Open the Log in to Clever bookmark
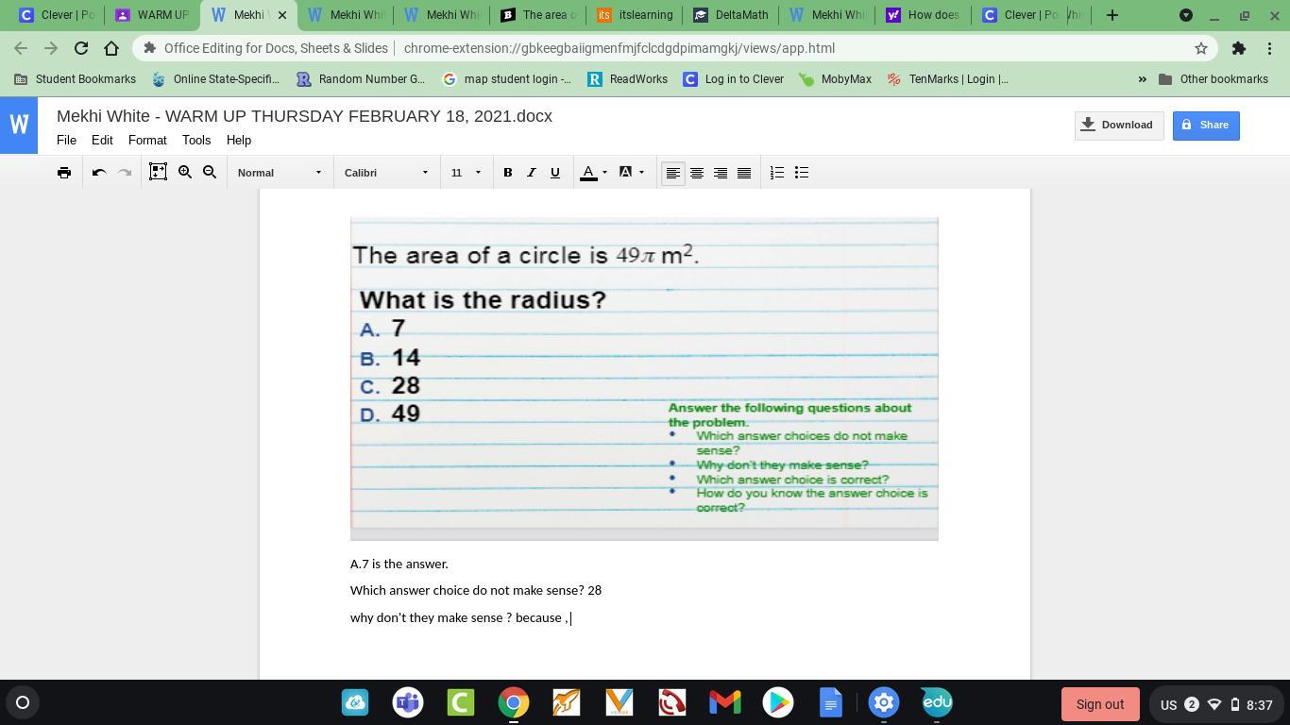Screen dimensions: 1290x725 pos(734,79)
